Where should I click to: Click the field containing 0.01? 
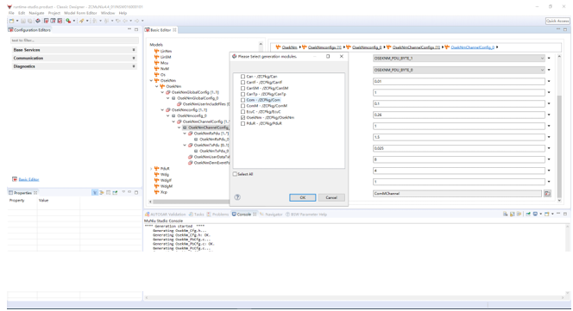coord(459,81)
